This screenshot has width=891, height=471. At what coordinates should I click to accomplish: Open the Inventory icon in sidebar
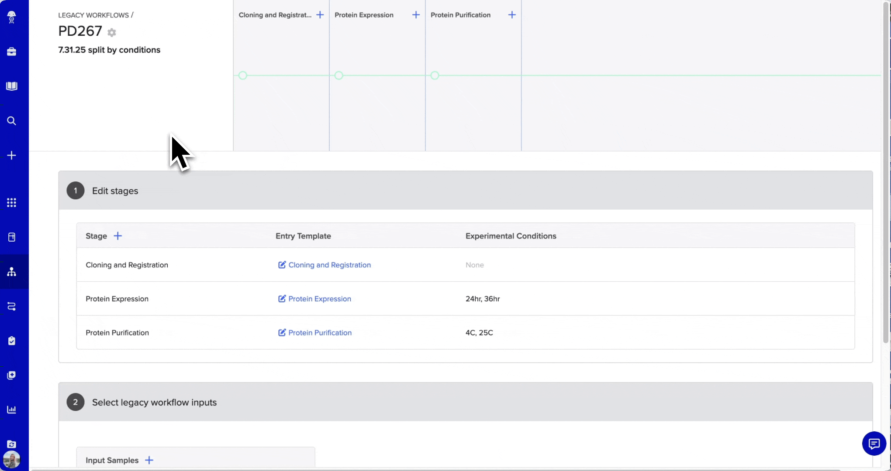pos(12,237)
